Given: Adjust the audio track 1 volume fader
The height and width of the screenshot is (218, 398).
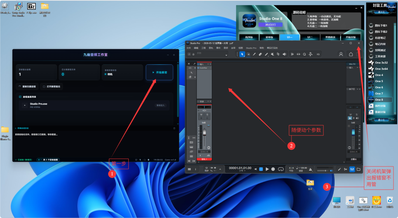Looking at the screenshot, I should pos(204,133).
